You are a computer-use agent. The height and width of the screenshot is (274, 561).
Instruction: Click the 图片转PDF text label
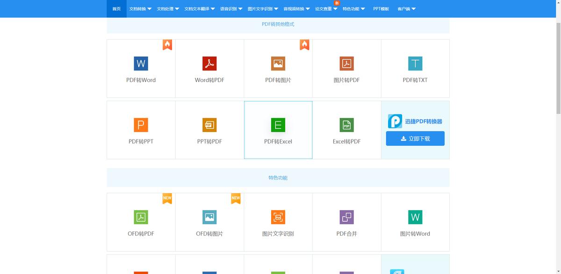pos(346,80)
